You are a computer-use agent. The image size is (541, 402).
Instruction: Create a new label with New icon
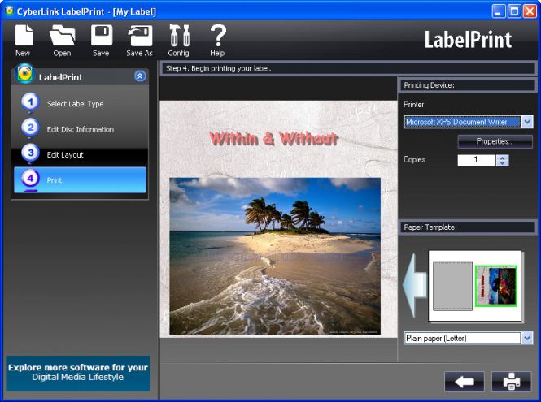coord(24,40)
